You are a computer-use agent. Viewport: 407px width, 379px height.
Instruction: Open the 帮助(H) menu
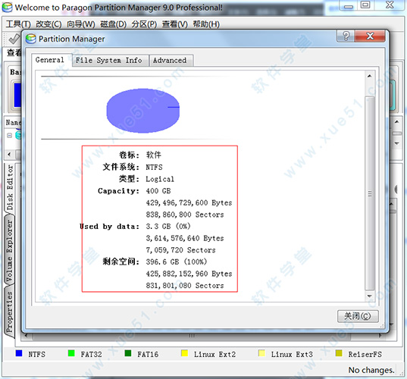(x=206, y=24)
